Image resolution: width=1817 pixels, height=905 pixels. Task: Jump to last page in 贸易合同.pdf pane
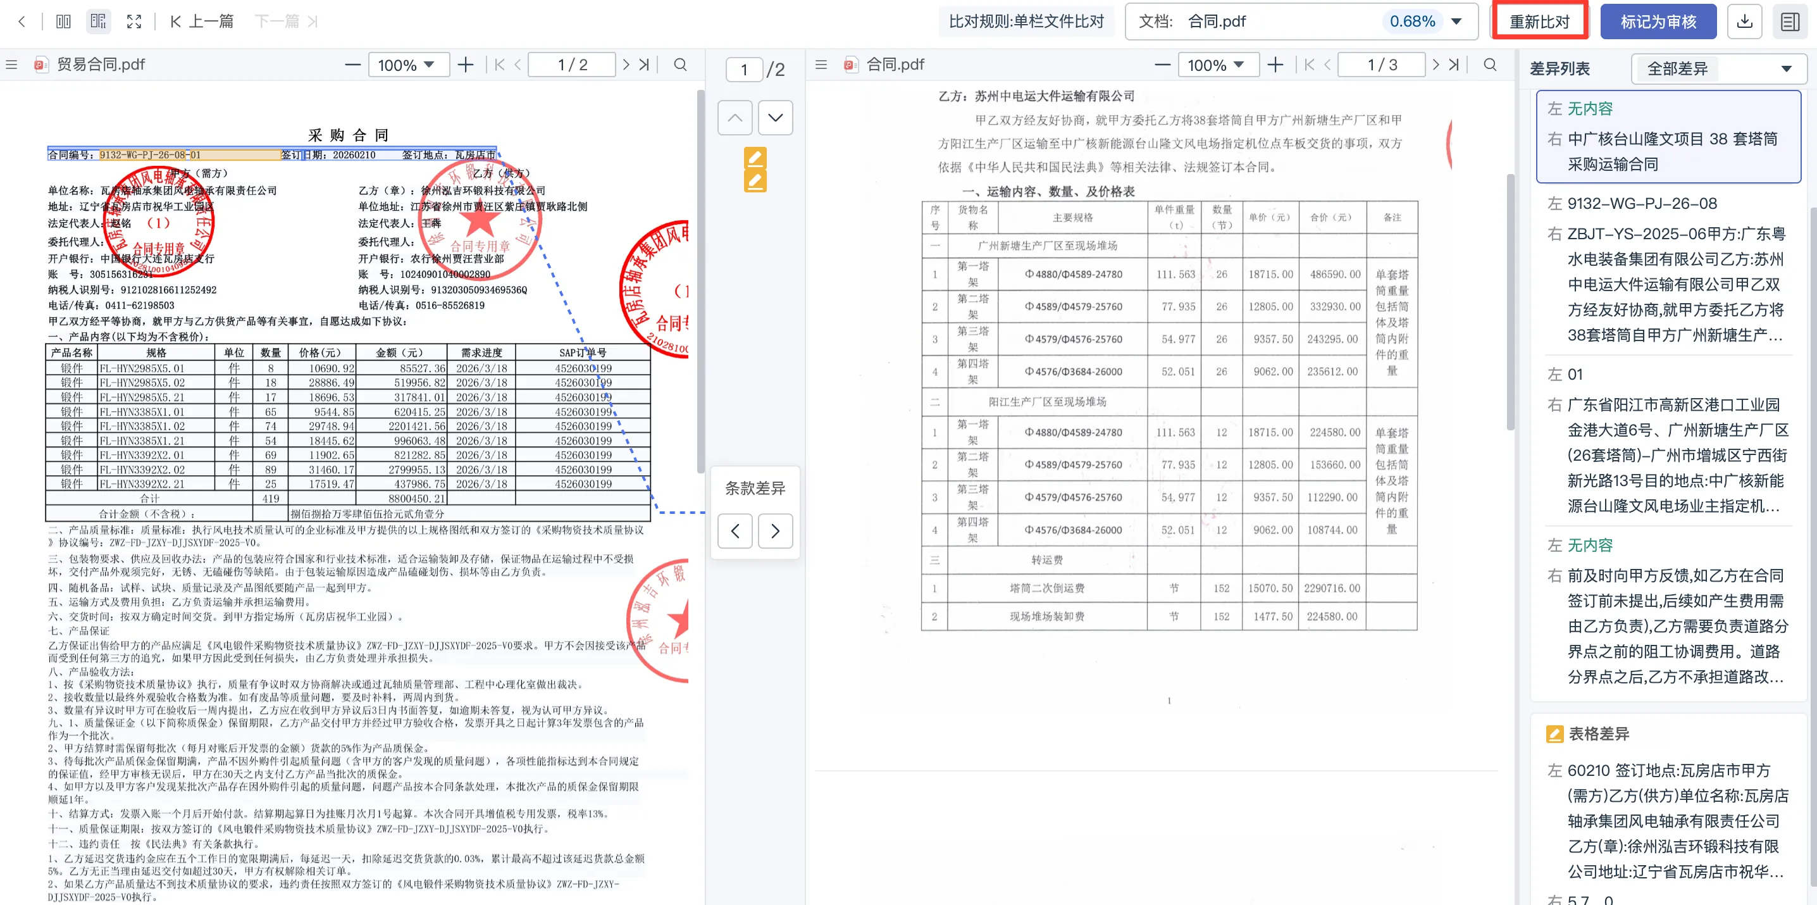click(x=644, y=65)
